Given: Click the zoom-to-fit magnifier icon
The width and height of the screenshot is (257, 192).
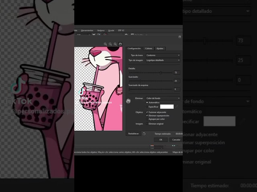Looking at the screenshot, I should click(115, 44).
